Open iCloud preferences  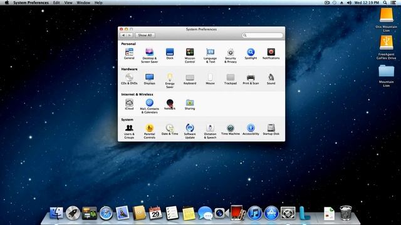point(129,104)
